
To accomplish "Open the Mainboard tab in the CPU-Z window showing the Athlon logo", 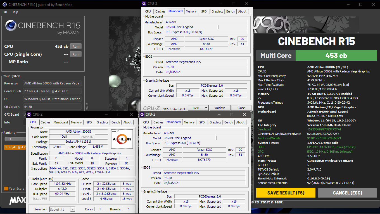I will [61, 122].
